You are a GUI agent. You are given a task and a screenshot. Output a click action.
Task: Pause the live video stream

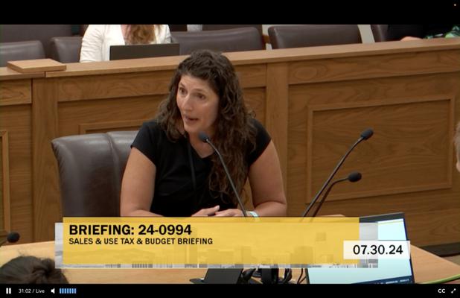[8, 291]
